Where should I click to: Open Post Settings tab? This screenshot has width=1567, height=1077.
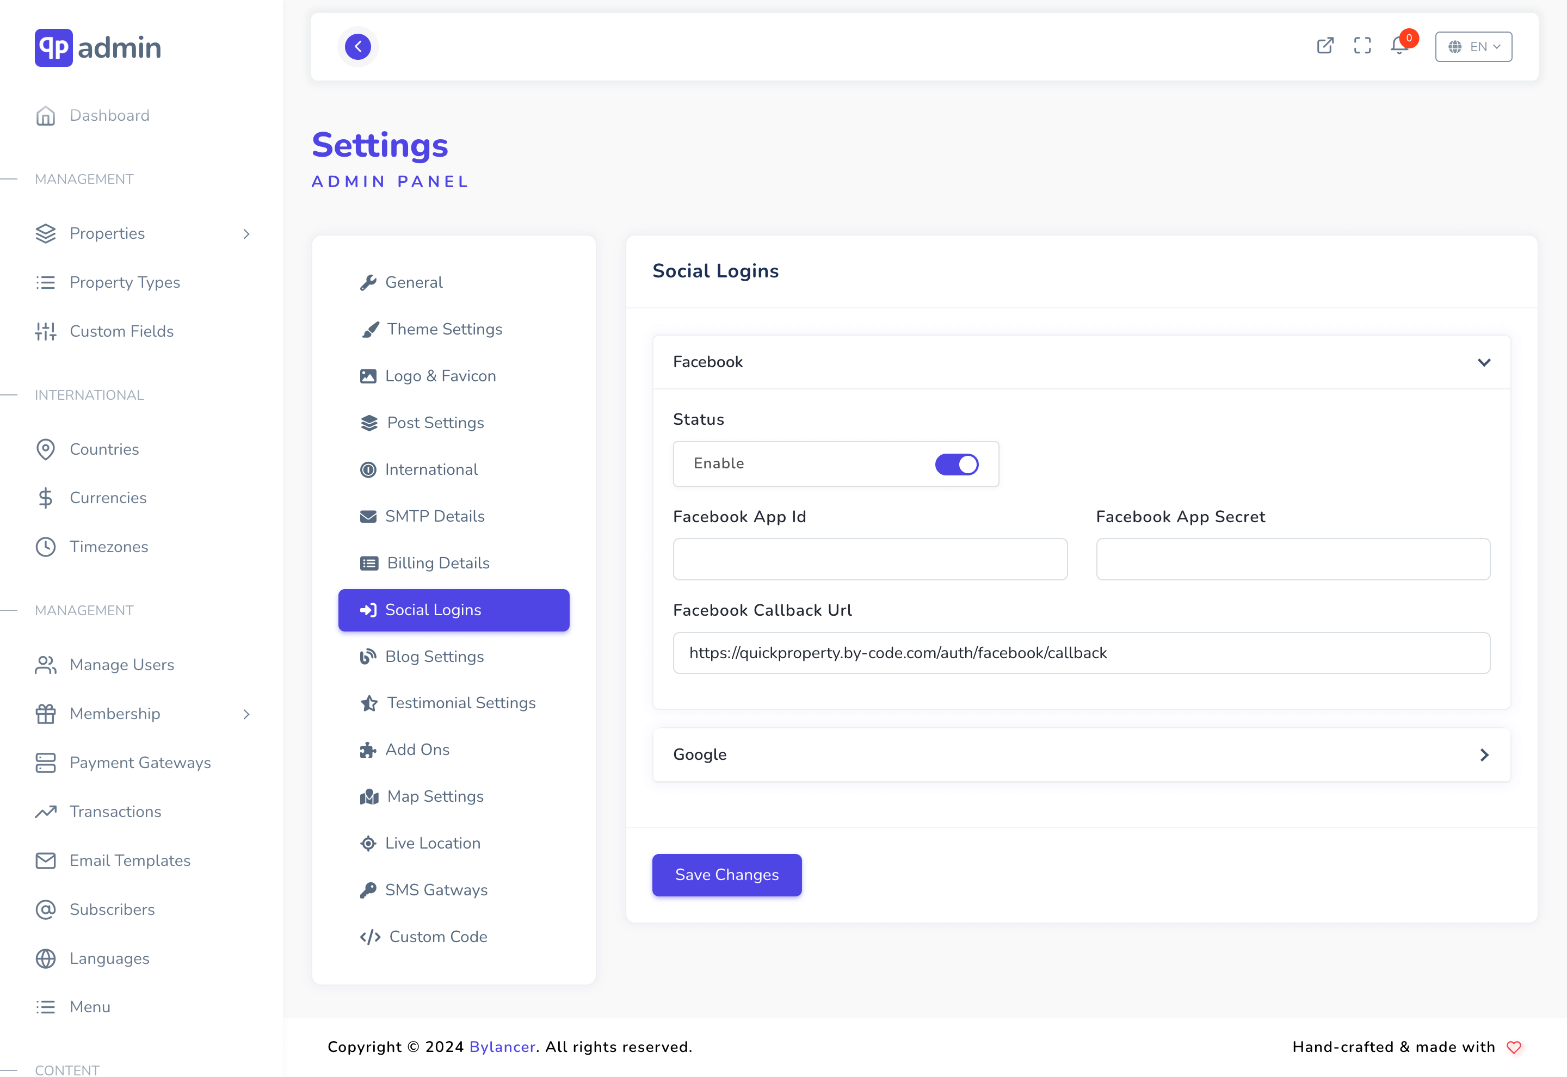coord(453,423)
